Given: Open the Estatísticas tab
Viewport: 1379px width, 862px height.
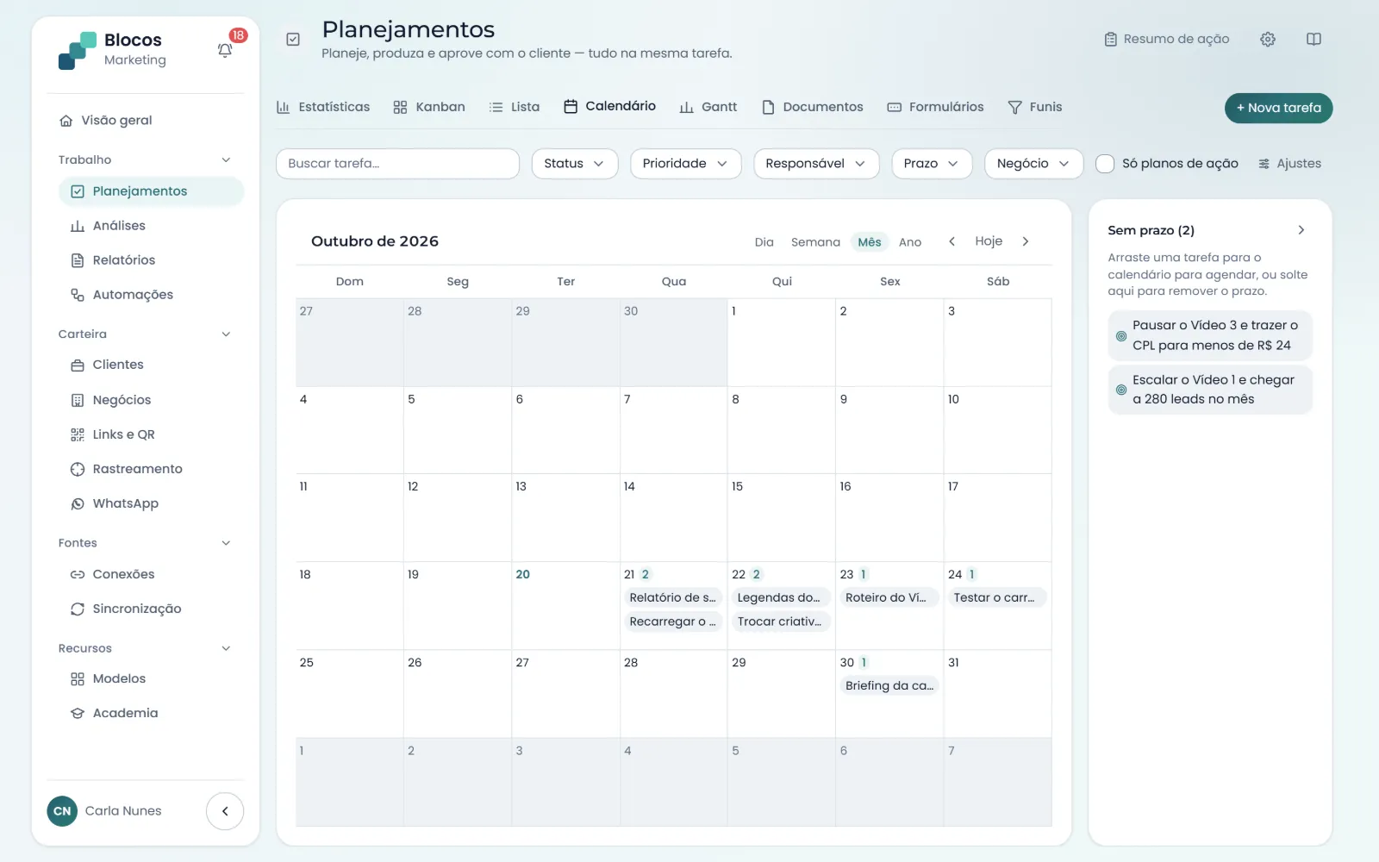Looking at the screenshot, I should click(323, 107).
